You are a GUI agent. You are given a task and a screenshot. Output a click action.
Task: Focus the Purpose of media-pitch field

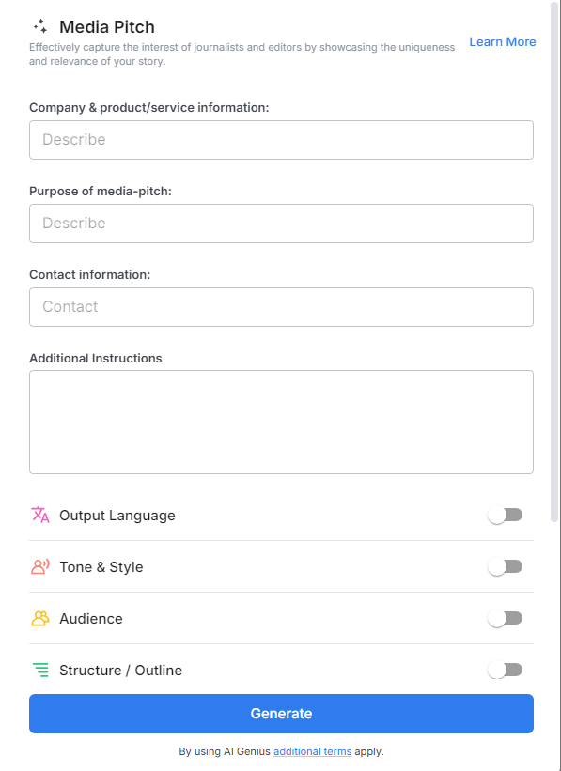tap(281, 223)
